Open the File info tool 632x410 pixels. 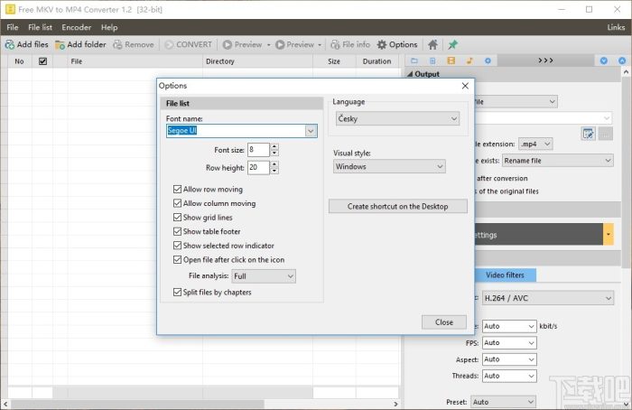tap(350, 45)
